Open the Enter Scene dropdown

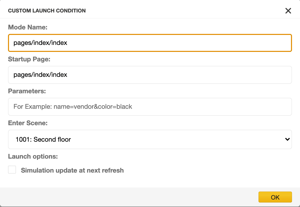click(x=150, y=139)
